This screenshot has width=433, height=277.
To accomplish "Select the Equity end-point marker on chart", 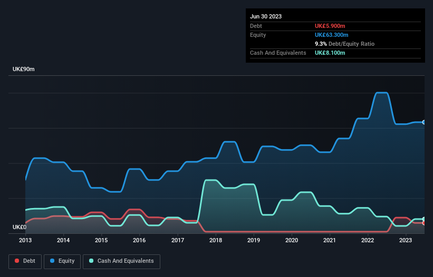I will point(424,122).
